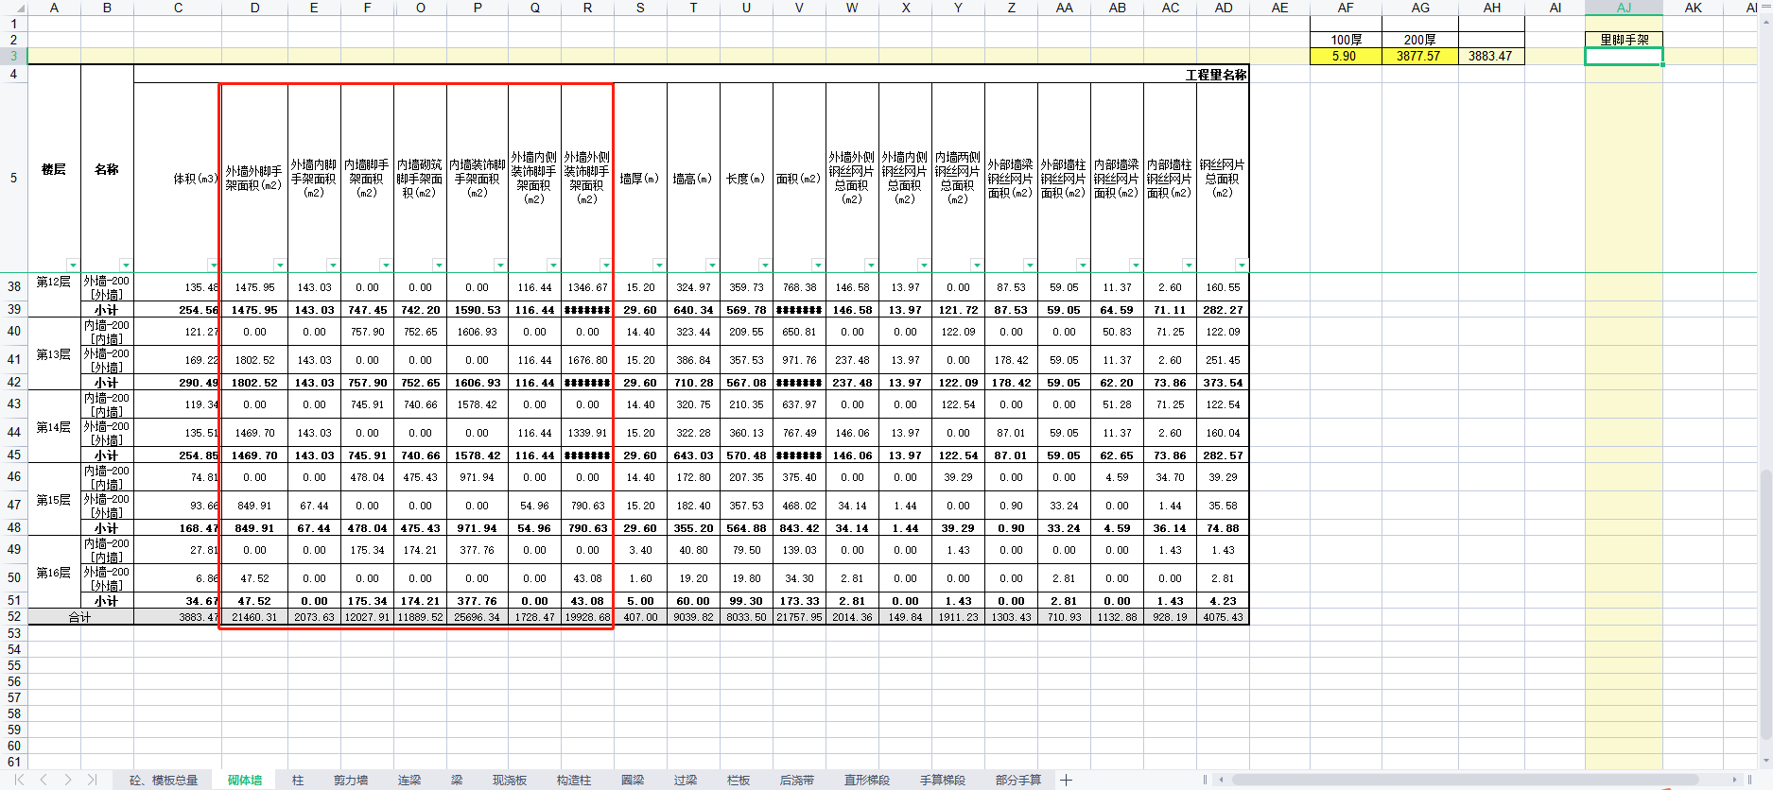Open filter dropdown for 内墙装饰脚手架面积 column

(x=500, y=266)
